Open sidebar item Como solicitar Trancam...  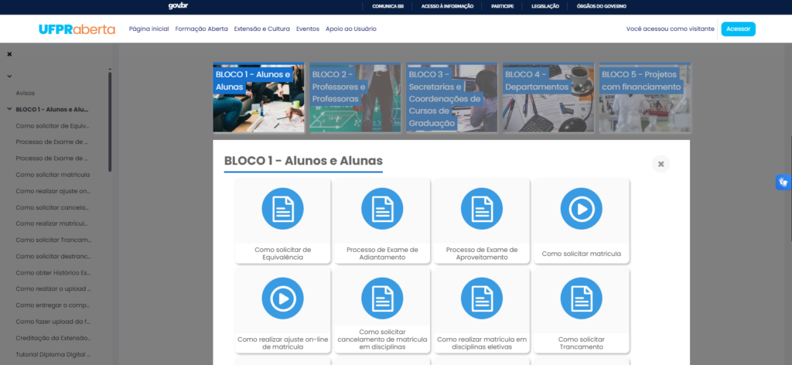click(53, 240)
